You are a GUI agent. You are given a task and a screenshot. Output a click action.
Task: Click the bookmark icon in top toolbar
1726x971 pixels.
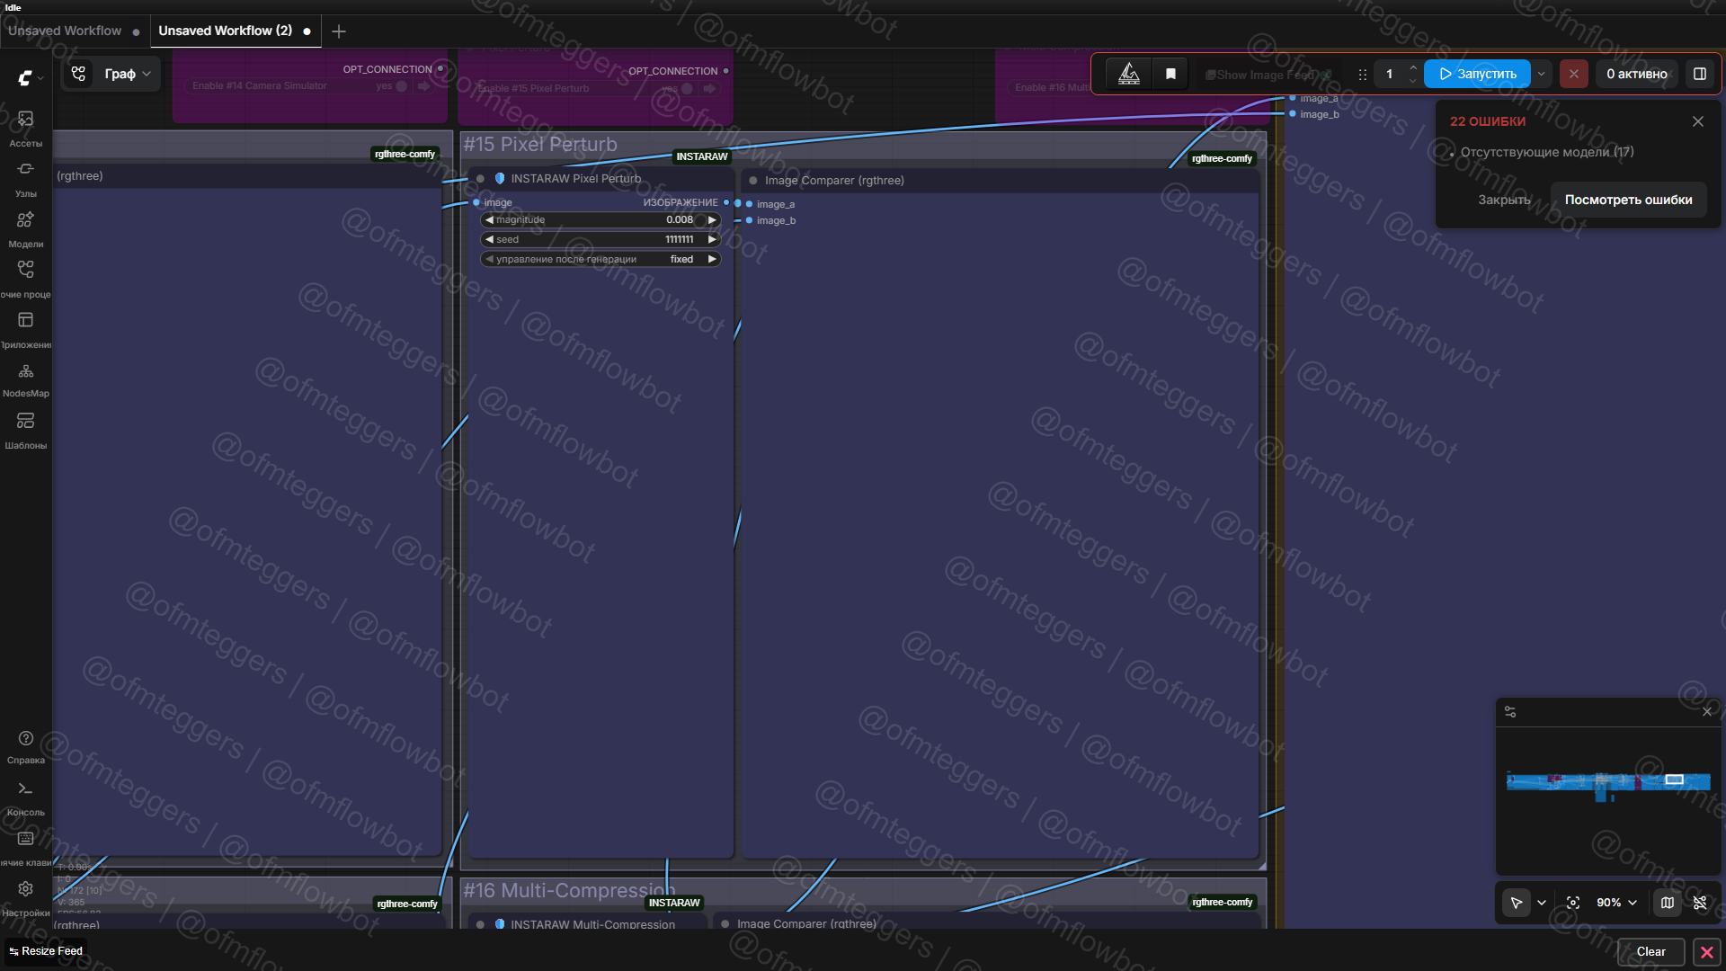click(1170, 74)
